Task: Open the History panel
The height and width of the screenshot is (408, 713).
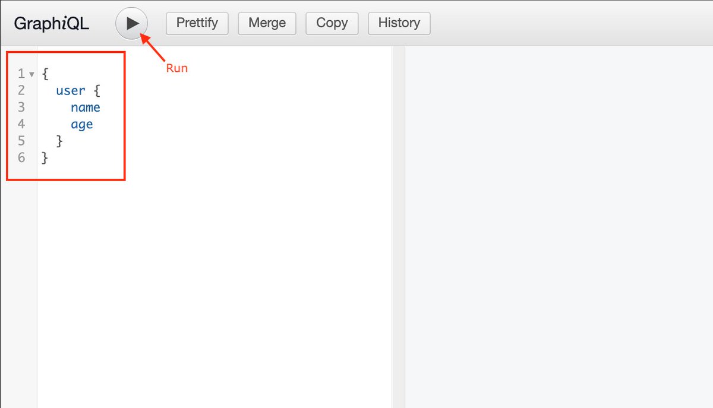Action: (399, 23)
